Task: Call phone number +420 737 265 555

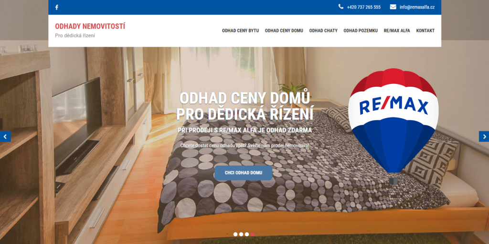Action: pyautogui.click(x=363, y=7)
